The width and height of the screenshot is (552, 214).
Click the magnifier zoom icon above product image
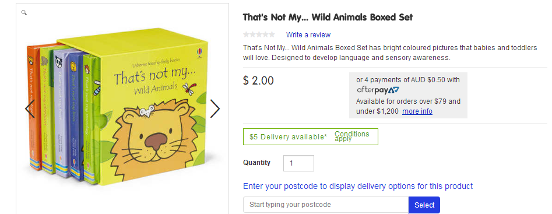(x=24, y=13)
